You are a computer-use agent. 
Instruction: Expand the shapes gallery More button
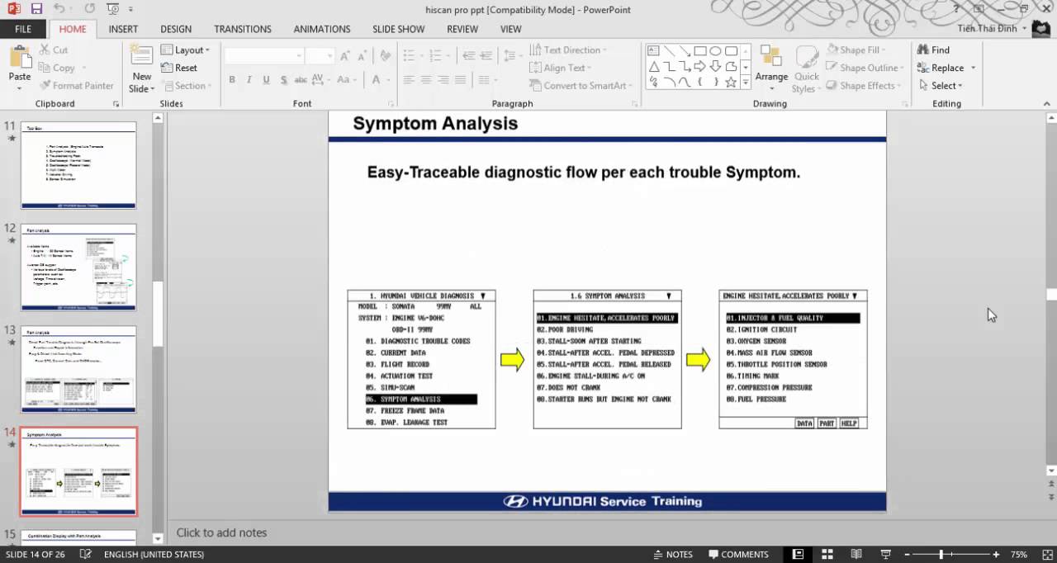pyautogui.click(x=746, y=83)
